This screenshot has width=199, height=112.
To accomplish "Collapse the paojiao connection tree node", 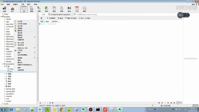I will pyautogui.click(x=1, y=16).
